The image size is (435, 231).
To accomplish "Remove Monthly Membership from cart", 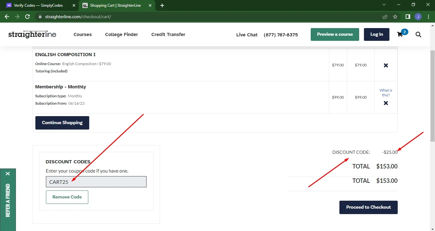I will 386,103.
